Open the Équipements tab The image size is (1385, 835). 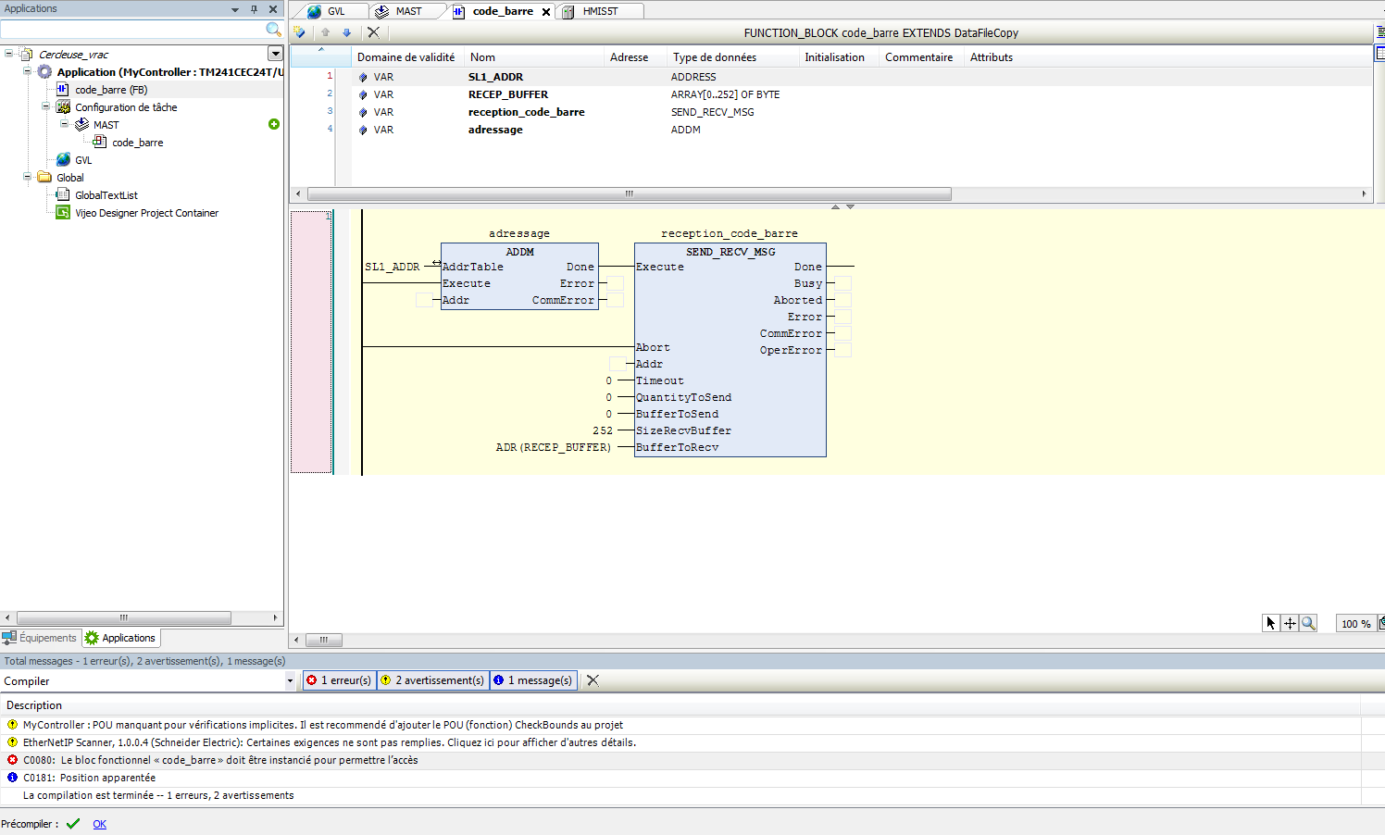click(x=41, y=638)
